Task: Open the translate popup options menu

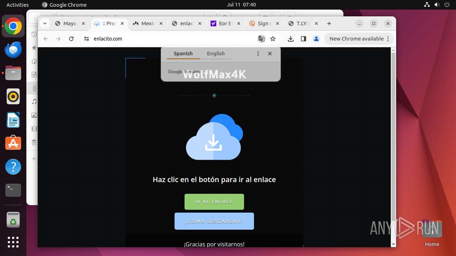Action: tap(258, 54)
